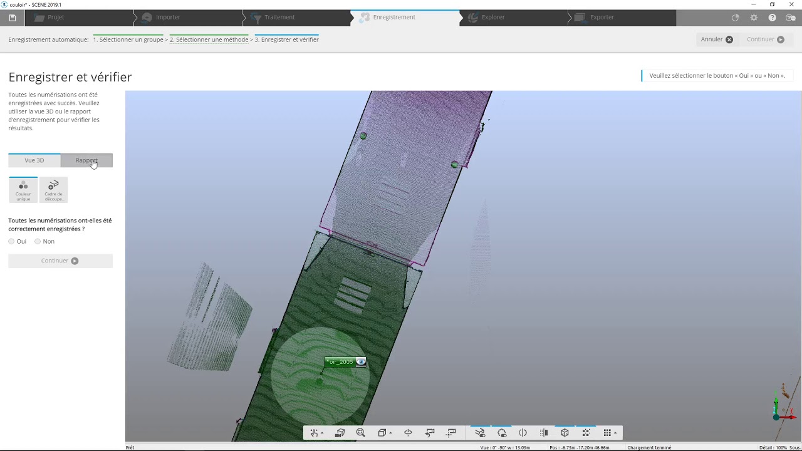The image size is (802, 451).
Task: Click the flag with dotted marker icon
Action: [451, 433]
